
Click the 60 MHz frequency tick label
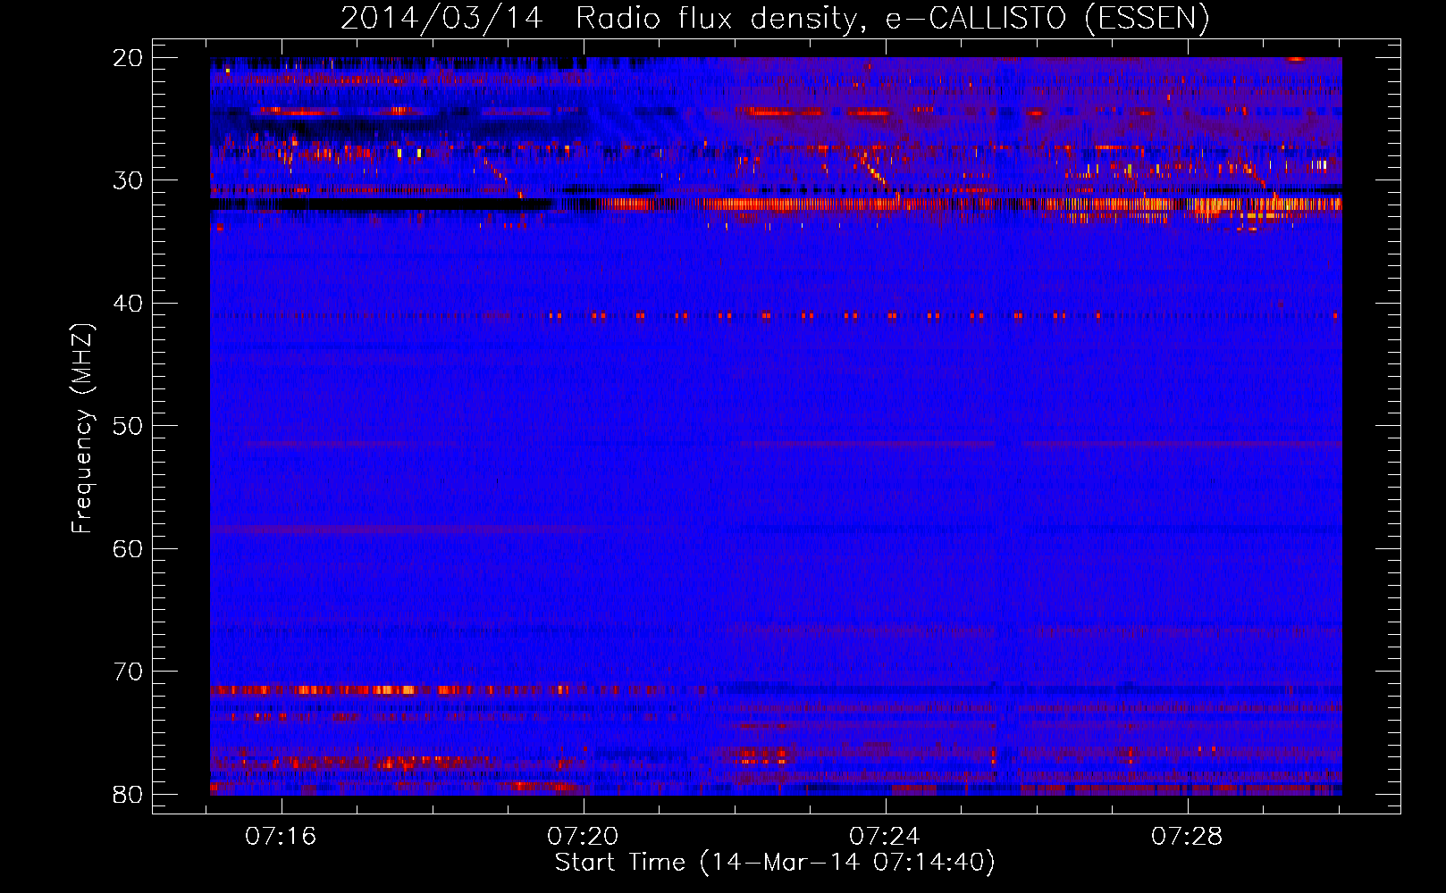[x=128, y=548]
